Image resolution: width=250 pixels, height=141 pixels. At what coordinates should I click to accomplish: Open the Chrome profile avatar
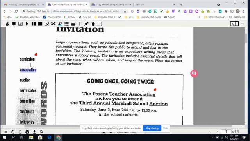click(x=238, y=11)
